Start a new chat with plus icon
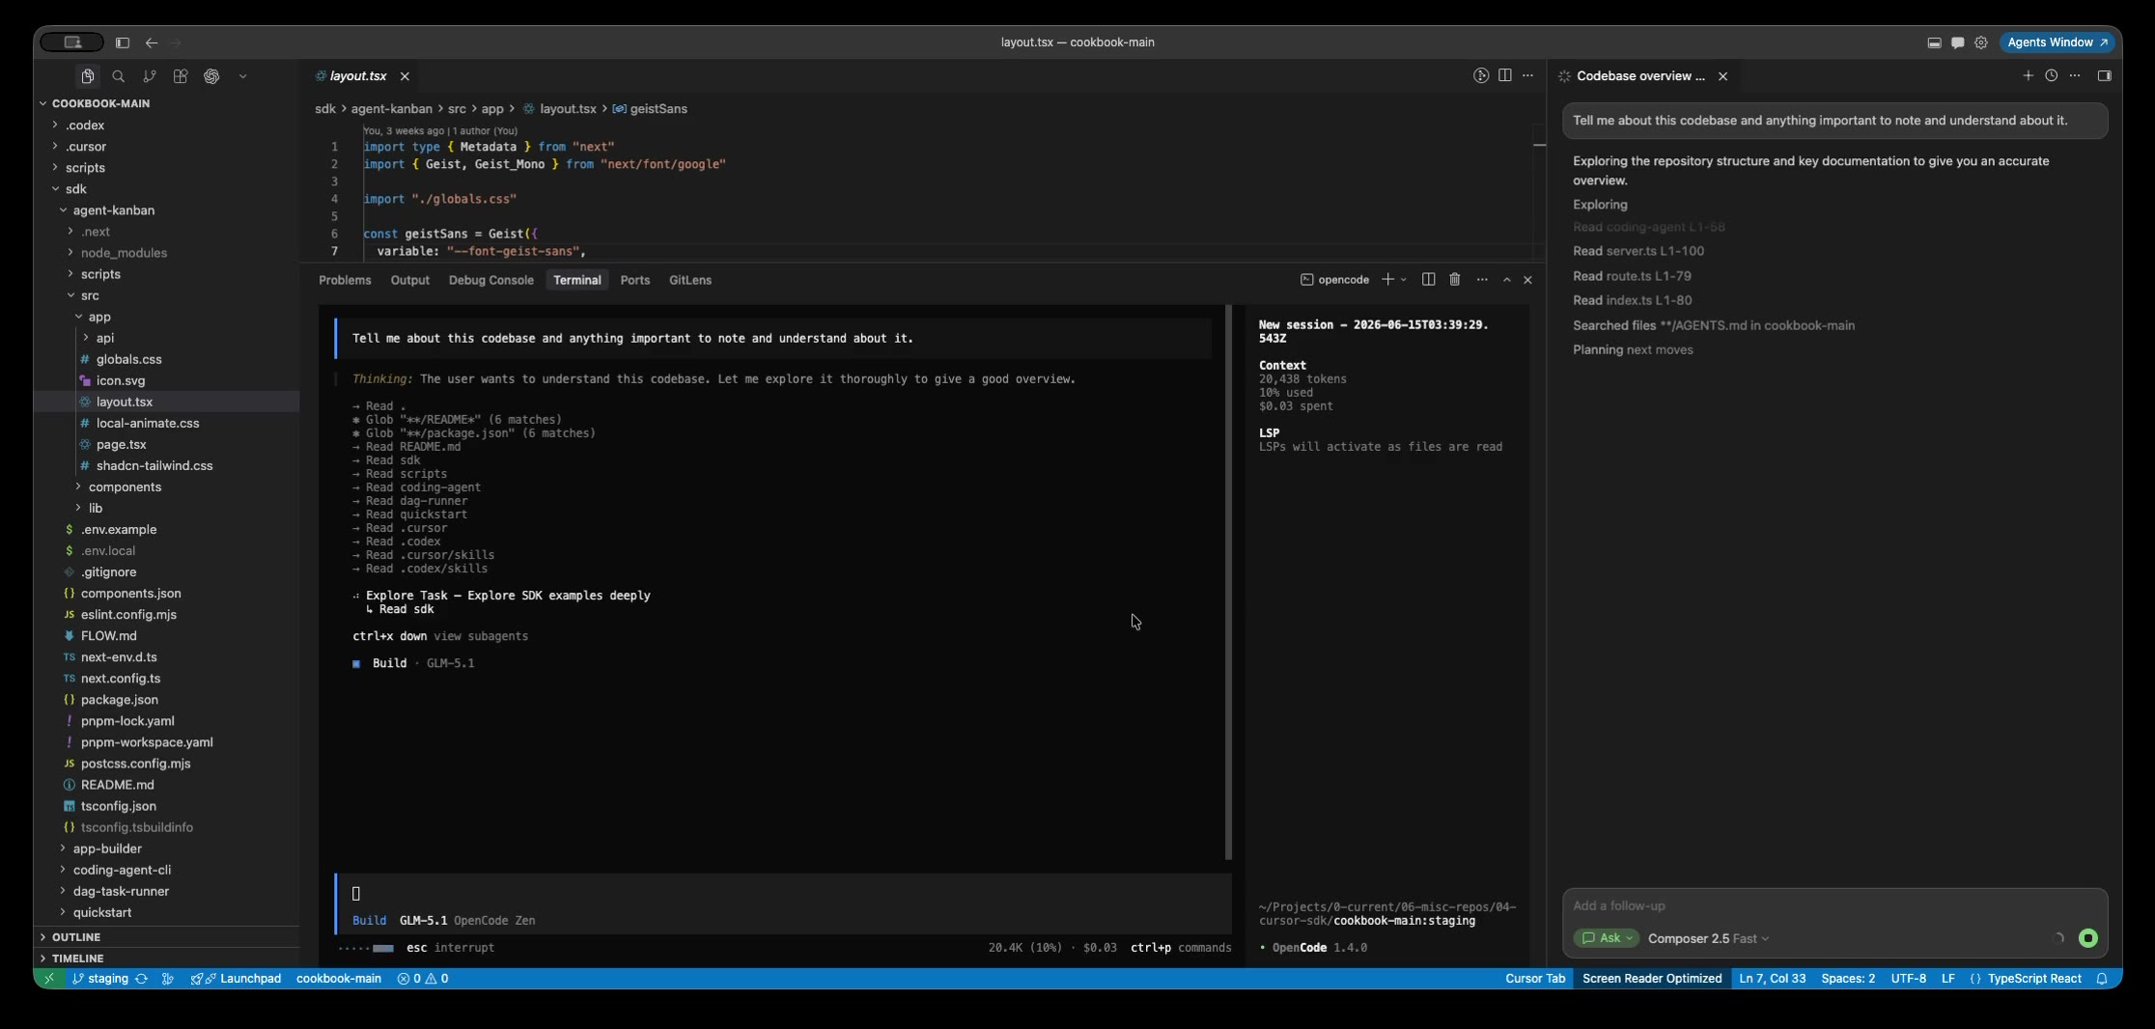The width and height of the screenshot is (2155, 1029). pyautogui.click(x=2028, y=75)
